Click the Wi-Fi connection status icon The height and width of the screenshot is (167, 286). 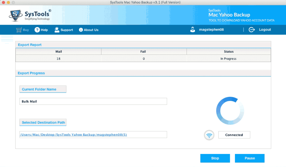(209, 135)
